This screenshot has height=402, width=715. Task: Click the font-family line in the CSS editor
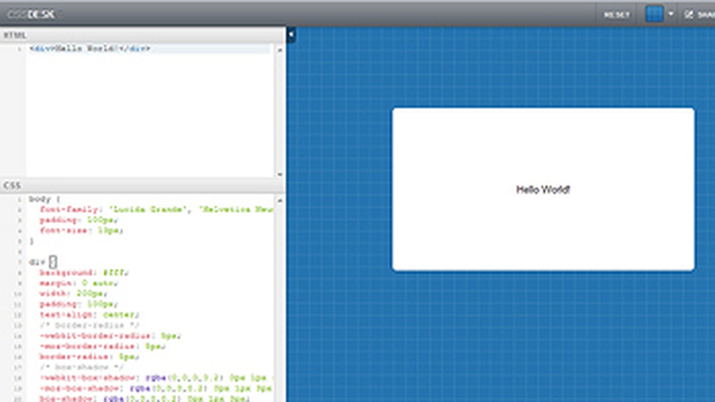(156, 209)
